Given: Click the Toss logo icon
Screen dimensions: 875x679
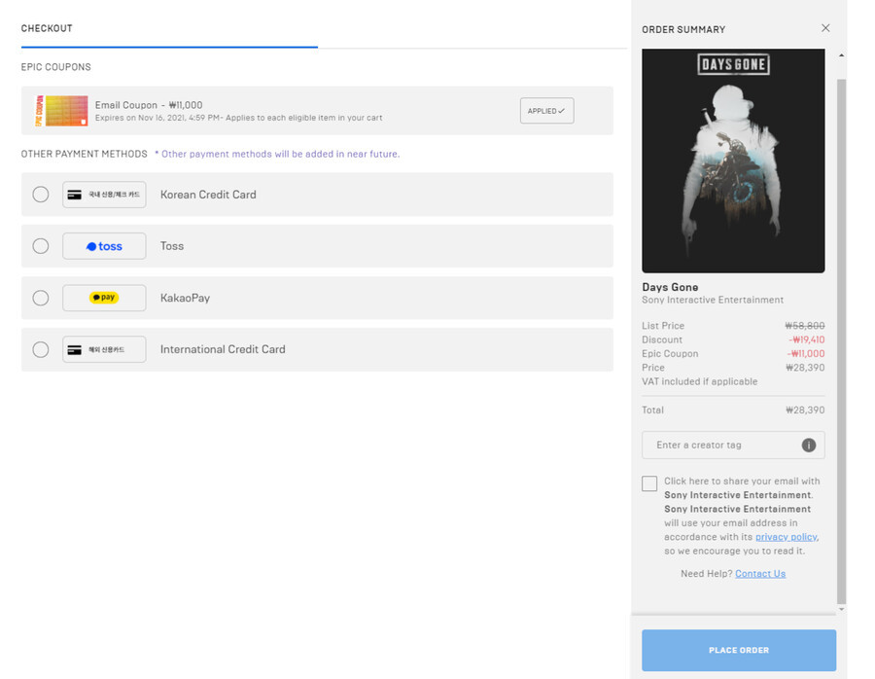Looking at the screenshot, I should point(104,246).
